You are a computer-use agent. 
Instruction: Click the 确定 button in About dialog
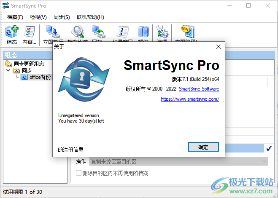(203, 147)
